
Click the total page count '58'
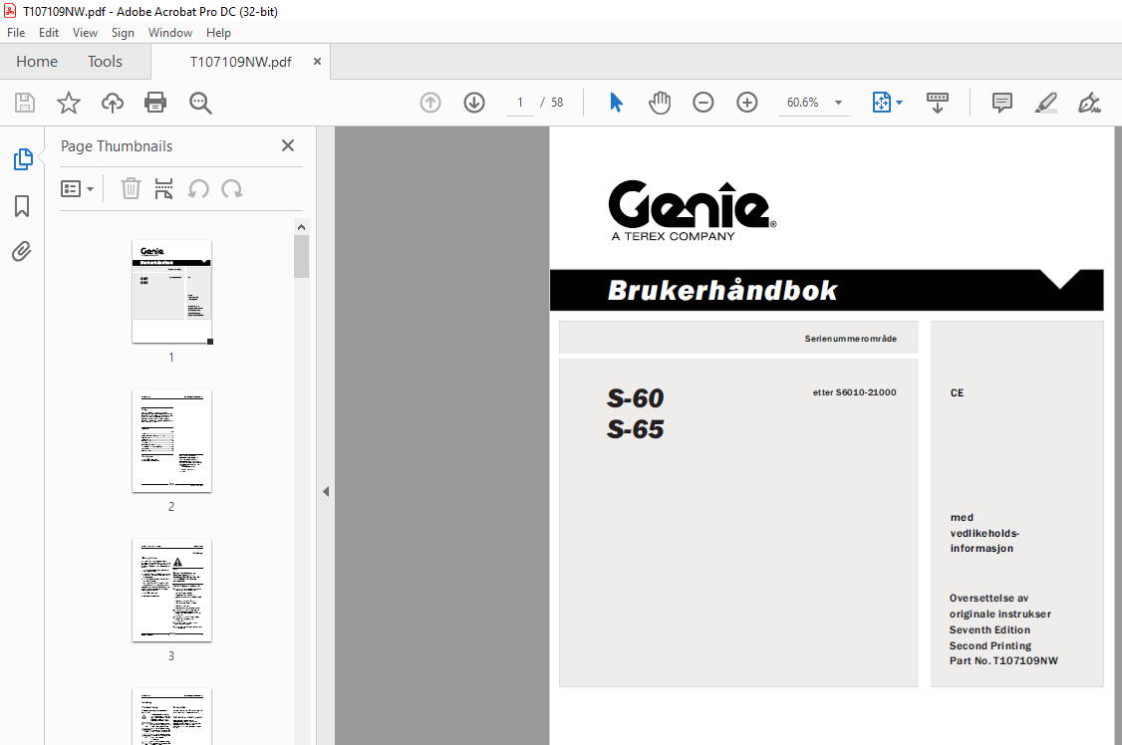557,103
